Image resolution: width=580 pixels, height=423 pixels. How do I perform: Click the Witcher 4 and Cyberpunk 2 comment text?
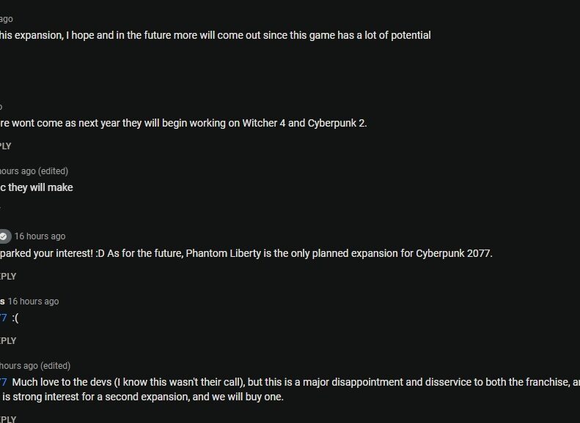(x=183, y=123)
